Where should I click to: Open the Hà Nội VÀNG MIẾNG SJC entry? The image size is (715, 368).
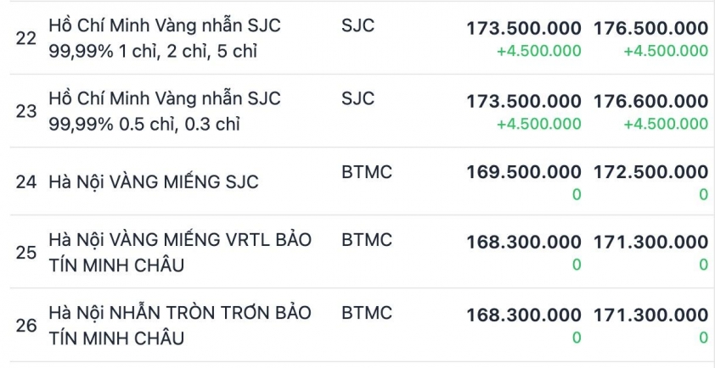154,182
